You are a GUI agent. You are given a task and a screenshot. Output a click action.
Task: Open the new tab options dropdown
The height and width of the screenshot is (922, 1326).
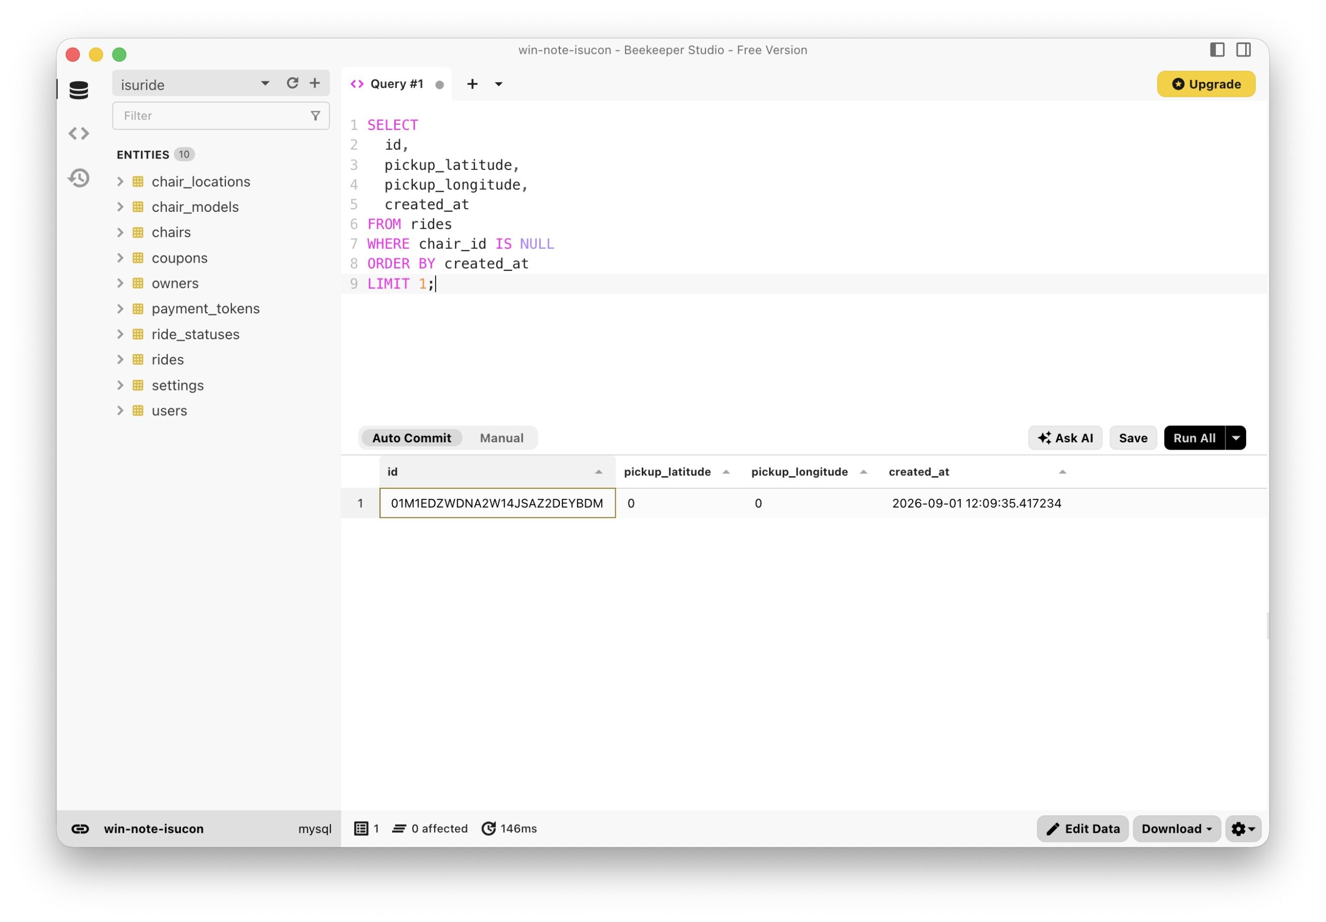[x=499, y=84]
